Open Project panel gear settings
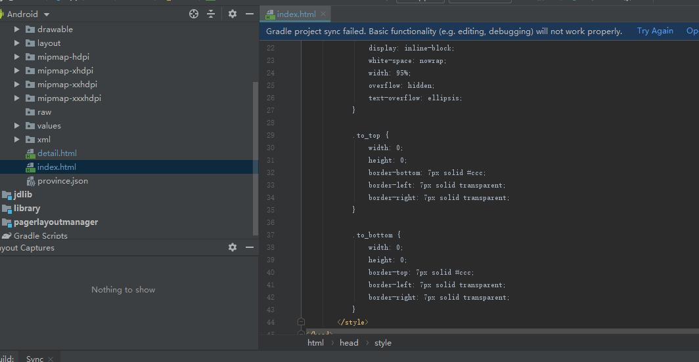Screen dimensions: 699x362 click(233, 14)
